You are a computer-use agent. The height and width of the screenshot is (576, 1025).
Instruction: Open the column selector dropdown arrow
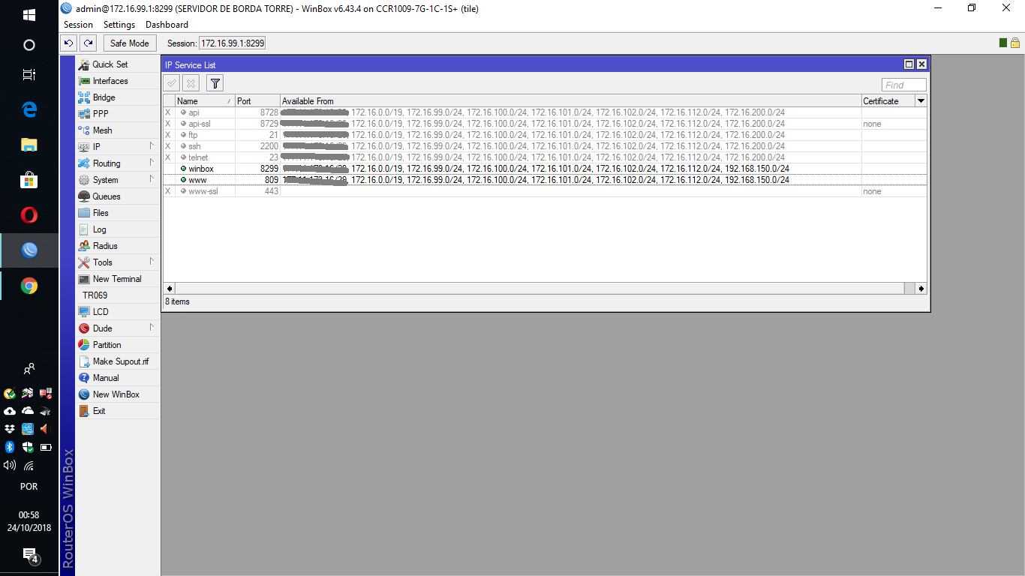(x=921, y=101)
